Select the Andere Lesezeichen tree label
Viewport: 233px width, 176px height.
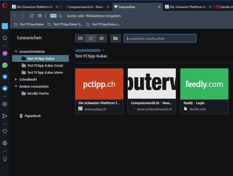point(34,86)
